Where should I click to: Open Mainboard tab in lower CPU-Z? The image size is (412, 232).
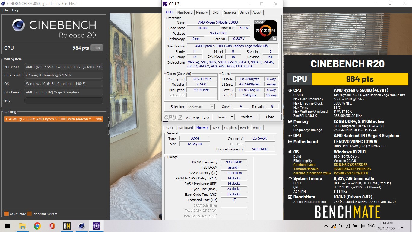click(x=185, y=128)
